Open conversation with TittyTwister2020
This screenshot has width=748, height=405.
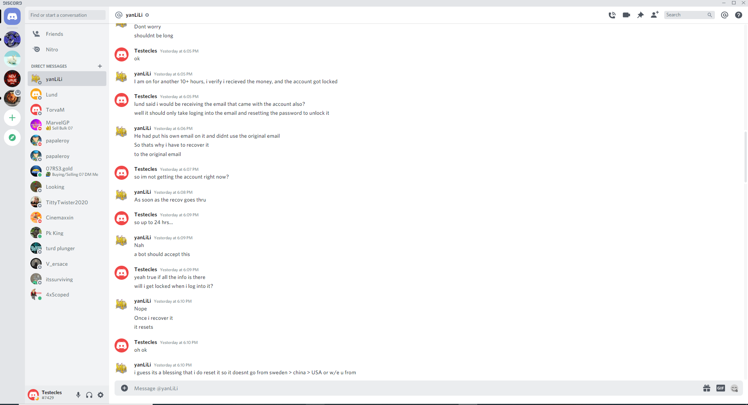67,202
